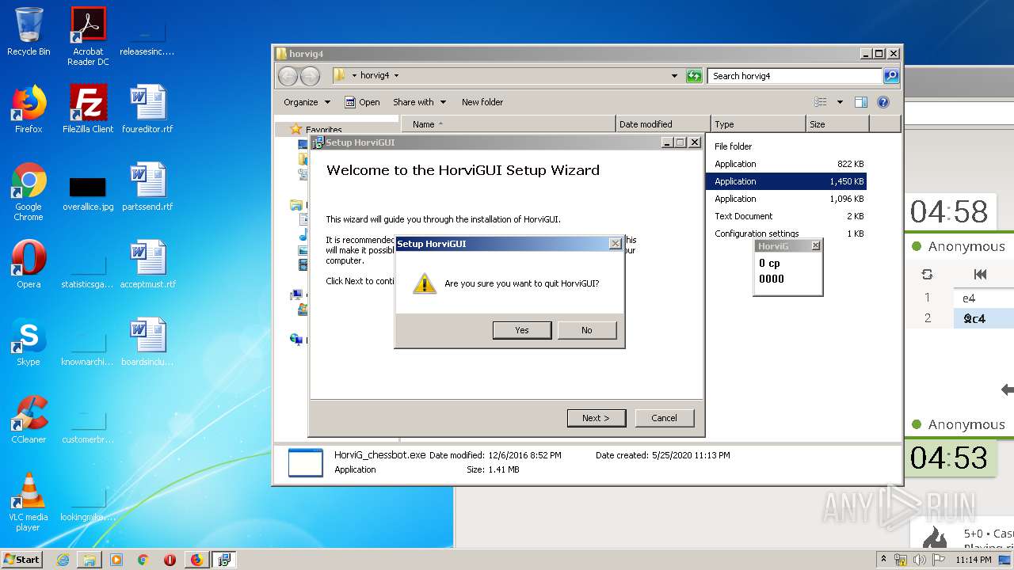Select the Configuration settings row
Viewport: 1014px width, 570px height.
click(x=787, y=234)
